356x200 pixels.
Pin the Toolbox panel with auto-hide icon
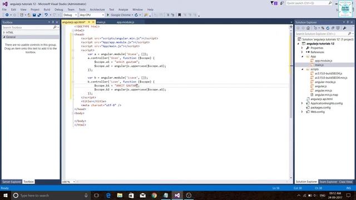coord(53,22)
